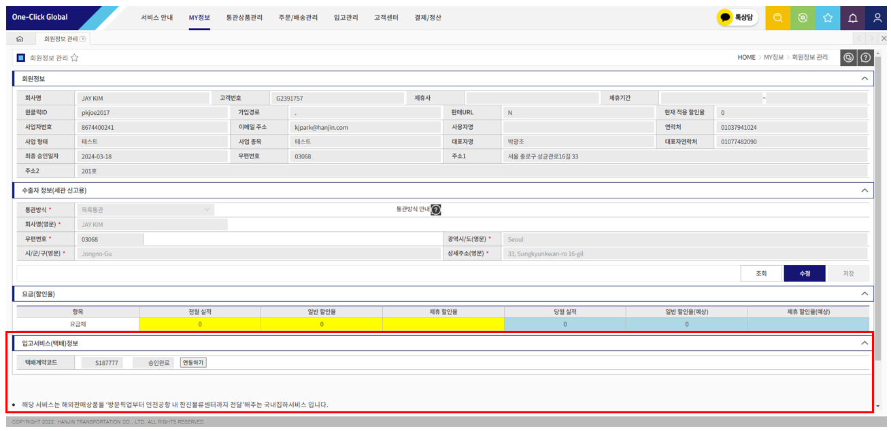This screenshot has height=431, width=891.
Task: Click the 시/군/구(영문) Jongno-Gu field
Action: [x=259, y=254]
